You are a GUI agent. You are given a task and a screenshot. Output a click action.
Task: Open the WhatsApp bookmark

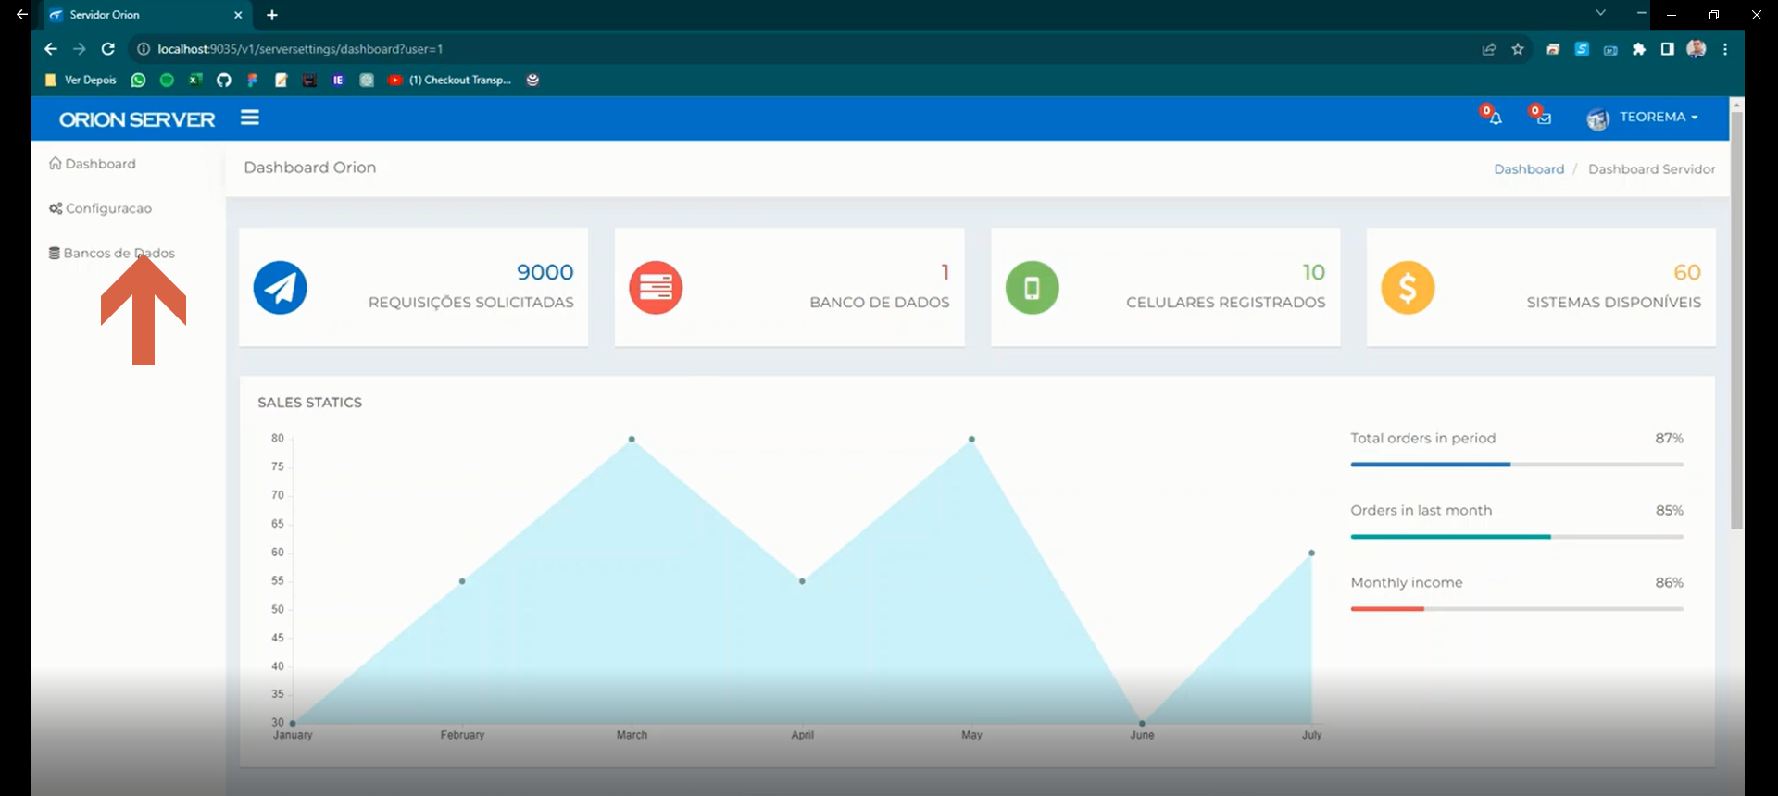point(138,81)
